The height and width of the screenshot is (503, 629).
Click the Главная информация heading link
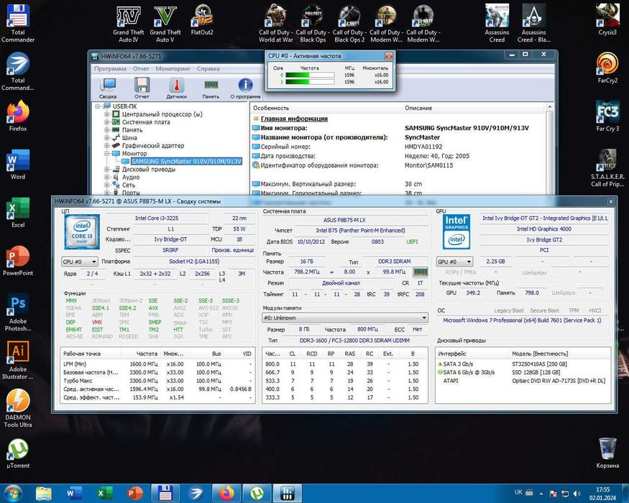point(294,119)
